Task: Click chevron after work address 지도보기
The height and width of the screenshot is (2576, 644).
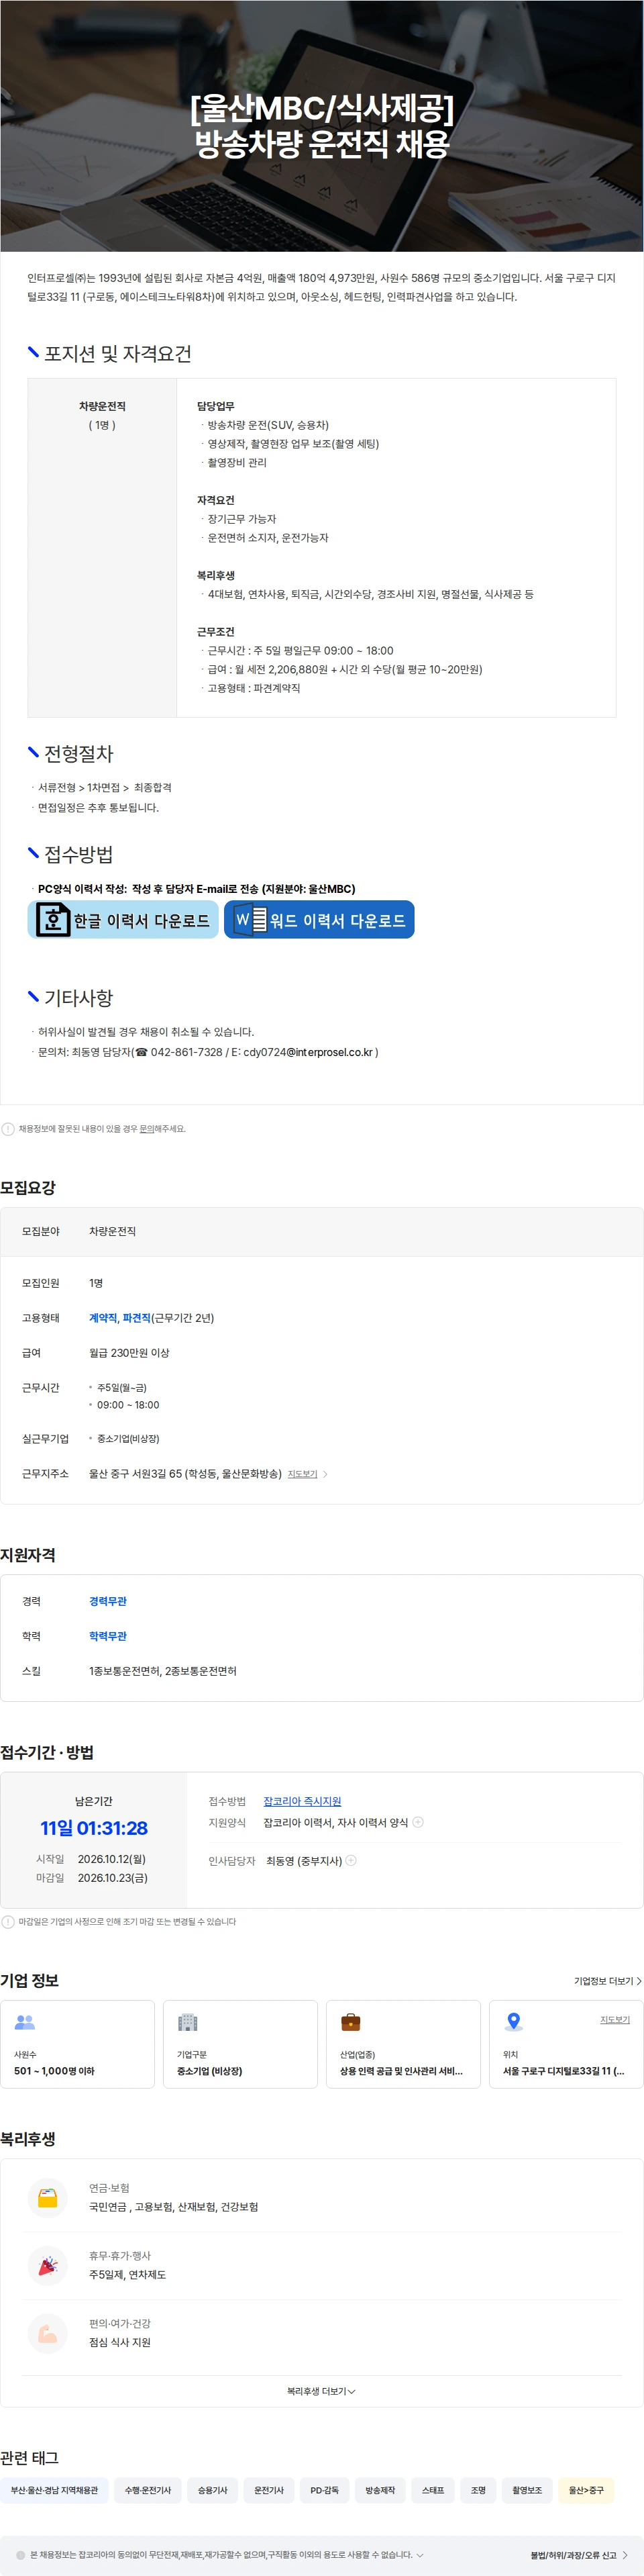Action: pyautogui.click(x=325, y=1474)
